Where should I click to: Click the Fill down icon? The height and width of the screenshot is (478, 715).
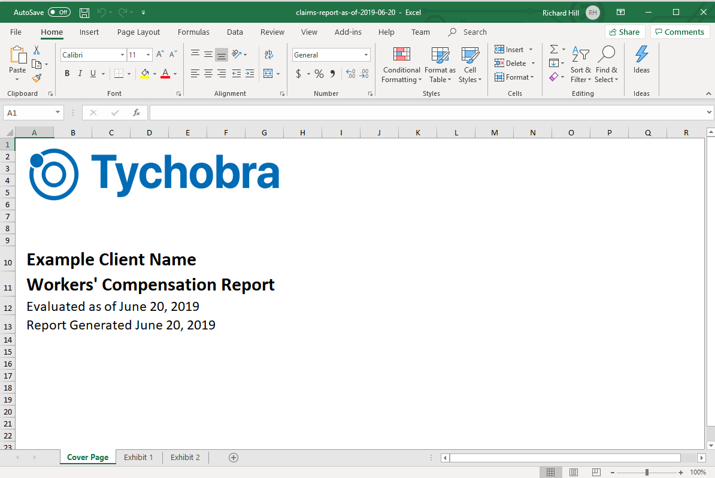click(x=553, y=63)
